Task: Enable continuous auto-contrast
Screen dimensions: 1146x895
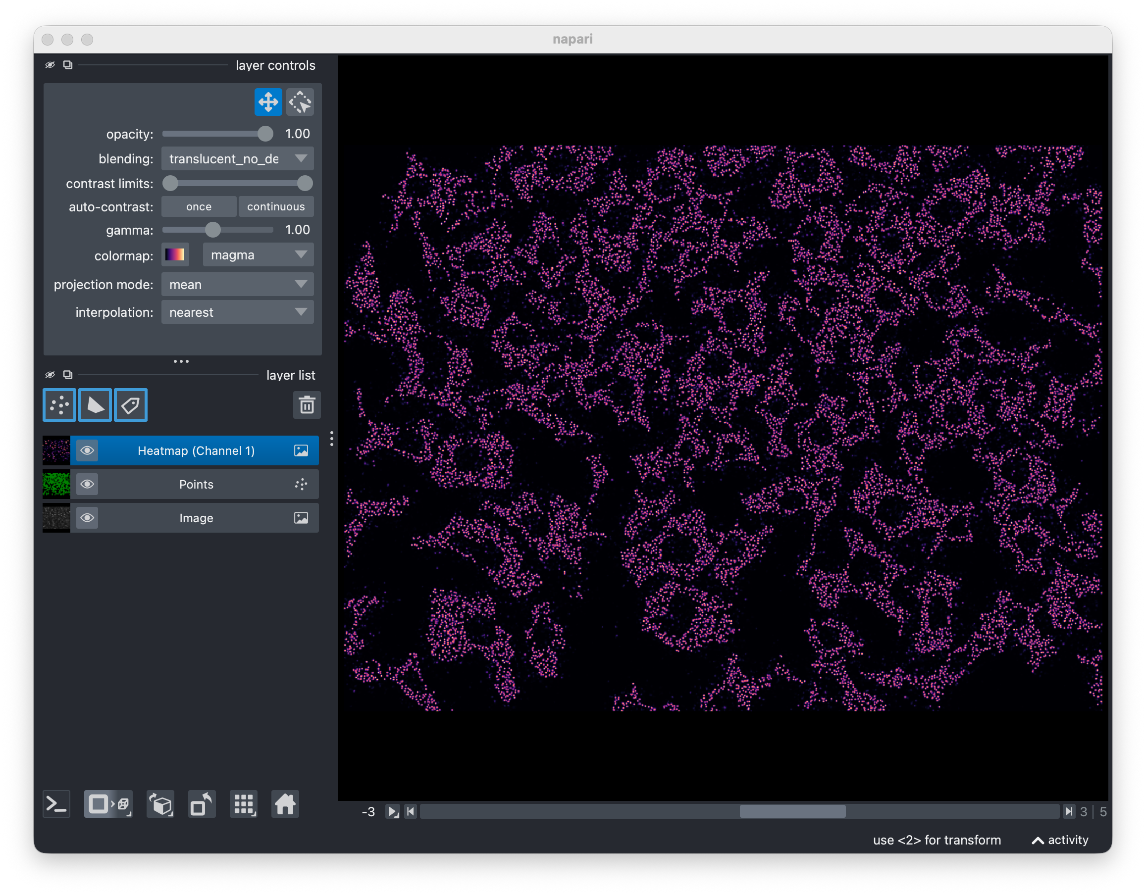Action: pos(276,207)
